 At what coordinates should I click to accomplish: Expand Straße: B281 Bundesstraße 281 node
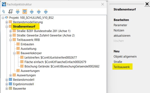pos(10,31)
